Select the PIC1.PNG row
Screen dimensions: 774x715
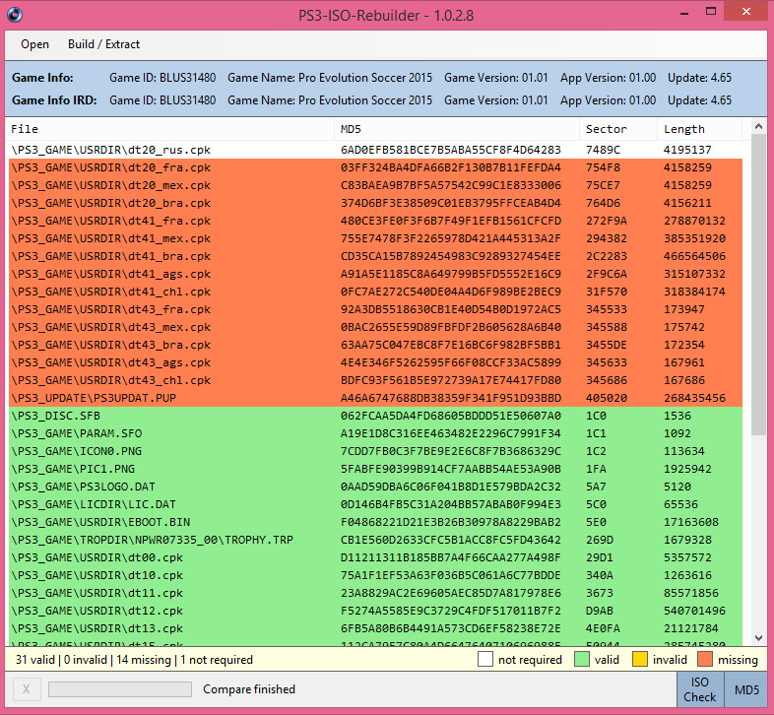coord(375,469)
